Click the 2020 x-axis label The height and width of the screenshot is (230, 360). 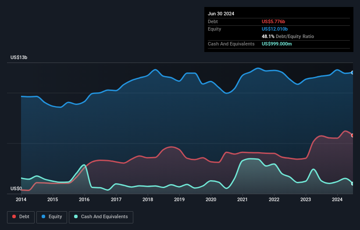tap(211, 199)
